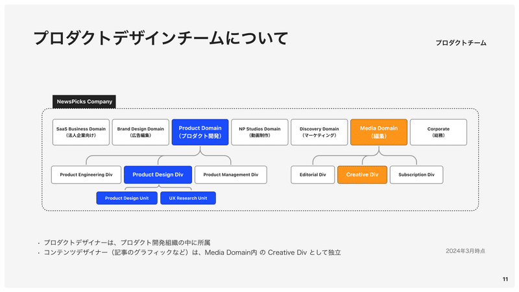Click the 2024年3月時点 date note
Screen dimensions: 519x292
[465, 251]
